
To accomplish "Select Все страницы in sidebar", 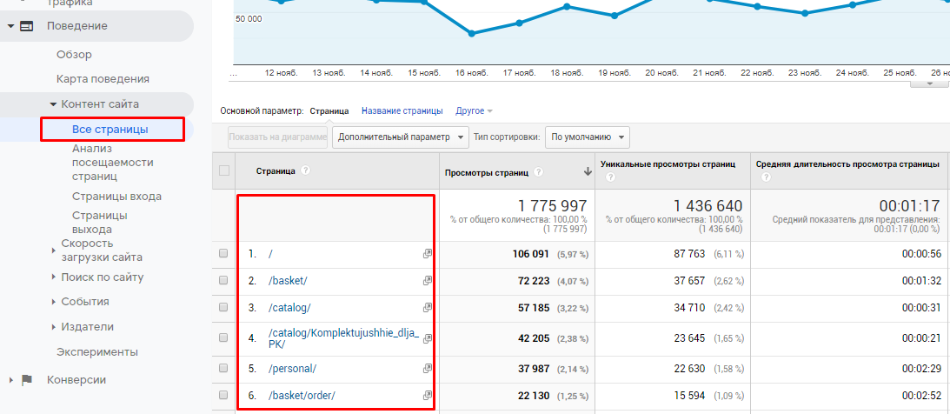I will pos(110,129).
